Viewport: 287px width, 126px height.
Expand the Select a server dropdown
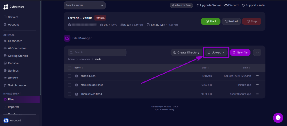[x=85, y=5]
